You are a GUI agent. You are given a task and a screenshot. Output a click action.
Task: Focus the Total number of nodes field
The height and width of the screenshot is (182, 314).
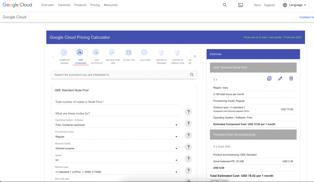pyautogui.click(x=117, y=102)
